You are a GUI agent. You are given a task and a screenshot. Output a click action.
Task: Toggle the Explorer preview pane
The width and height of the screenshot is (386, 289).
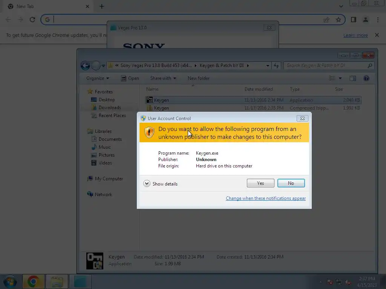[353, 78]
